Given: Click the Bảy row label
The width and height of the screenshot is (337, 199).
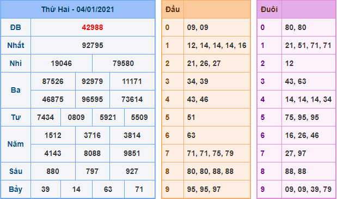Looking at the screenshot, I should (x=16, y=189).
